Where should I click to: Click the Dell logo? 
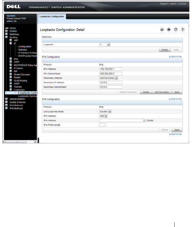tap(13, 7)
